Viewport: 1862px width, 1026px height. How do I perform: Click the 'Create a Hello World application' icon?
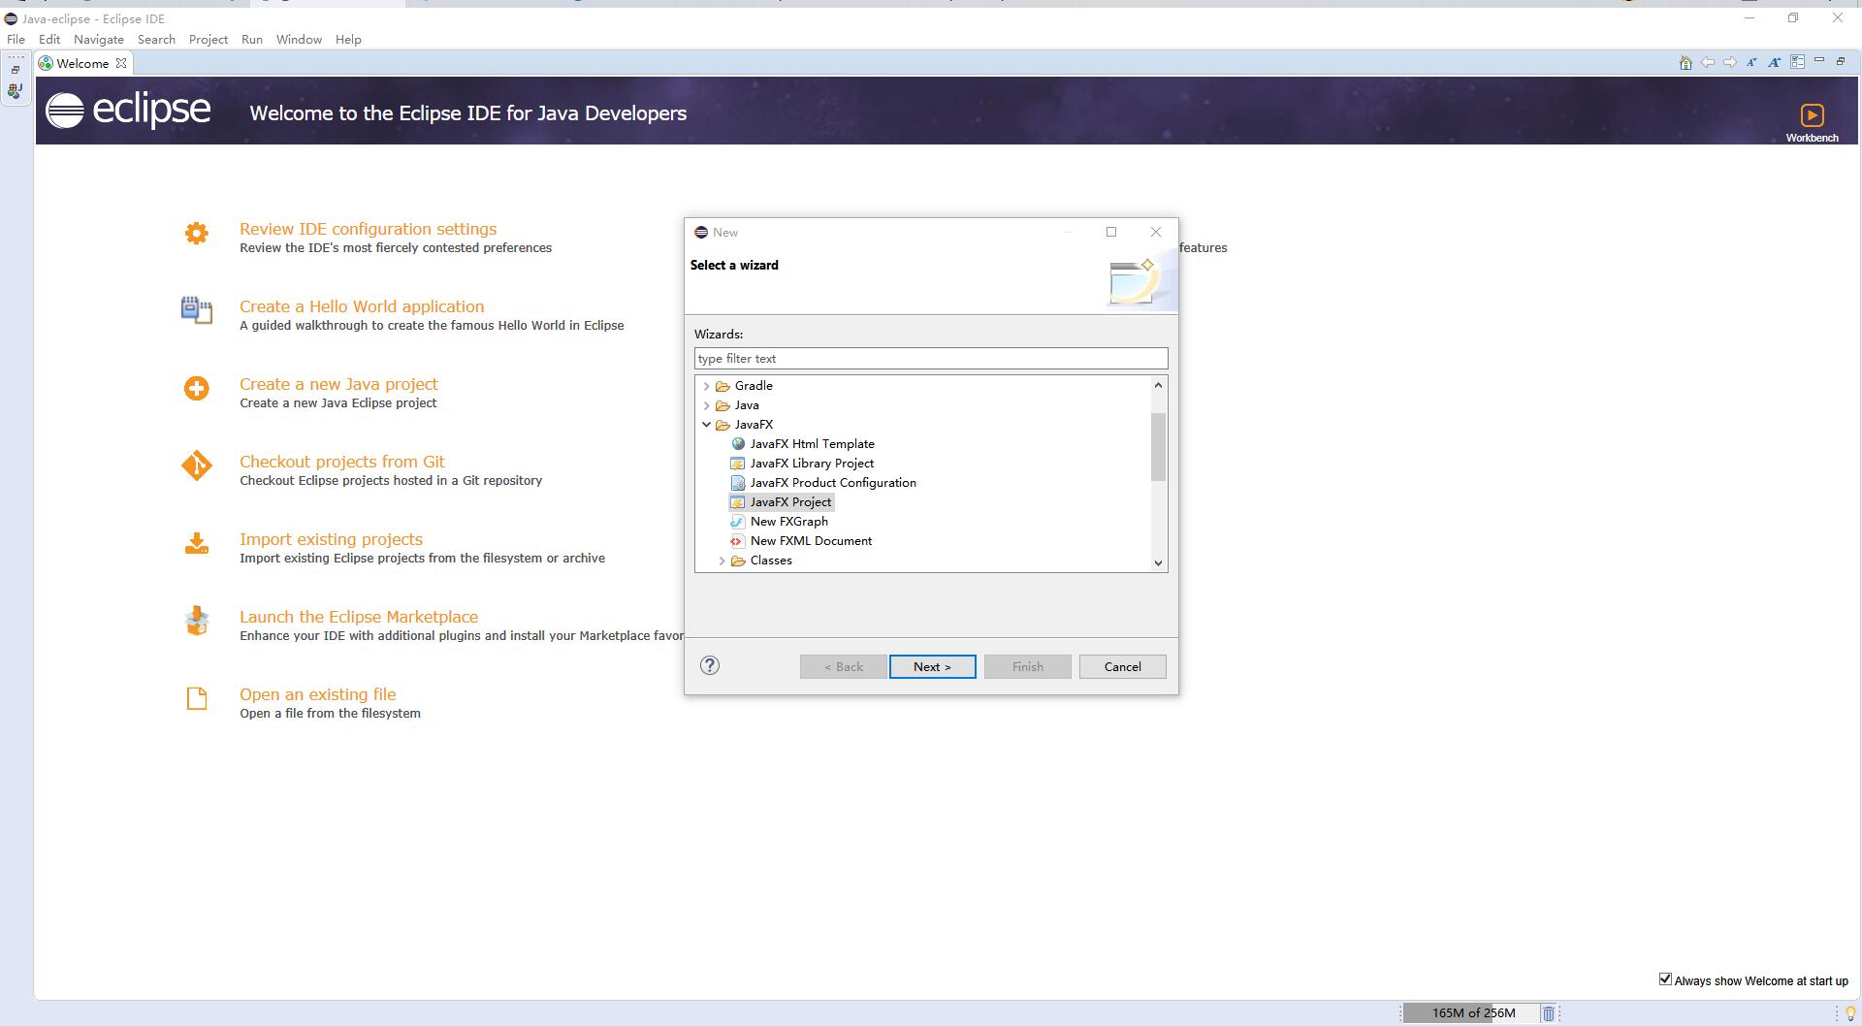(x=195, y=311)
